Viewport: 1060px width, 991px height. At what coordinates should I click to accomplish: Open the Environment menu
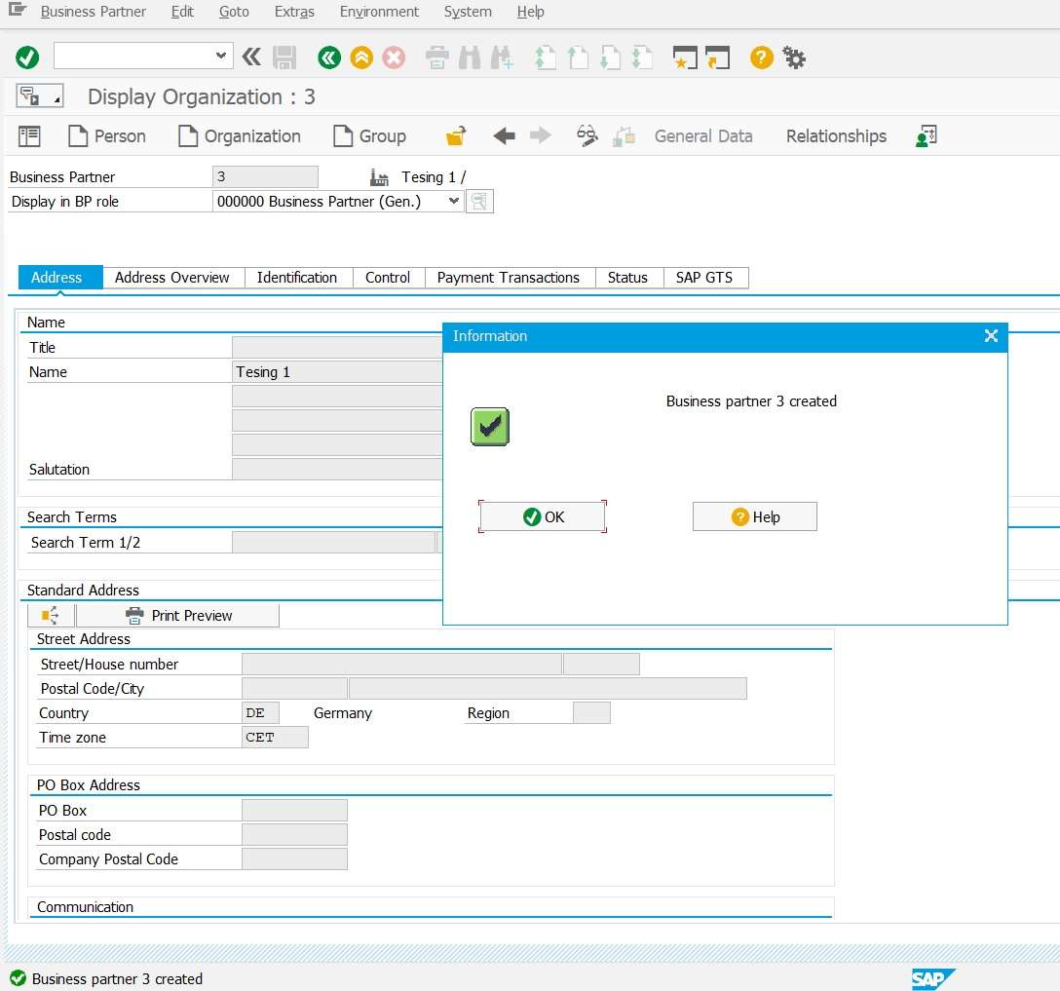(x=379, y=12)
